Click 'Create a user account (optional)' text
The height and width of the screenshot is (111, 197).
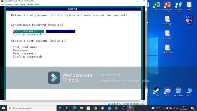pos(39,41)
